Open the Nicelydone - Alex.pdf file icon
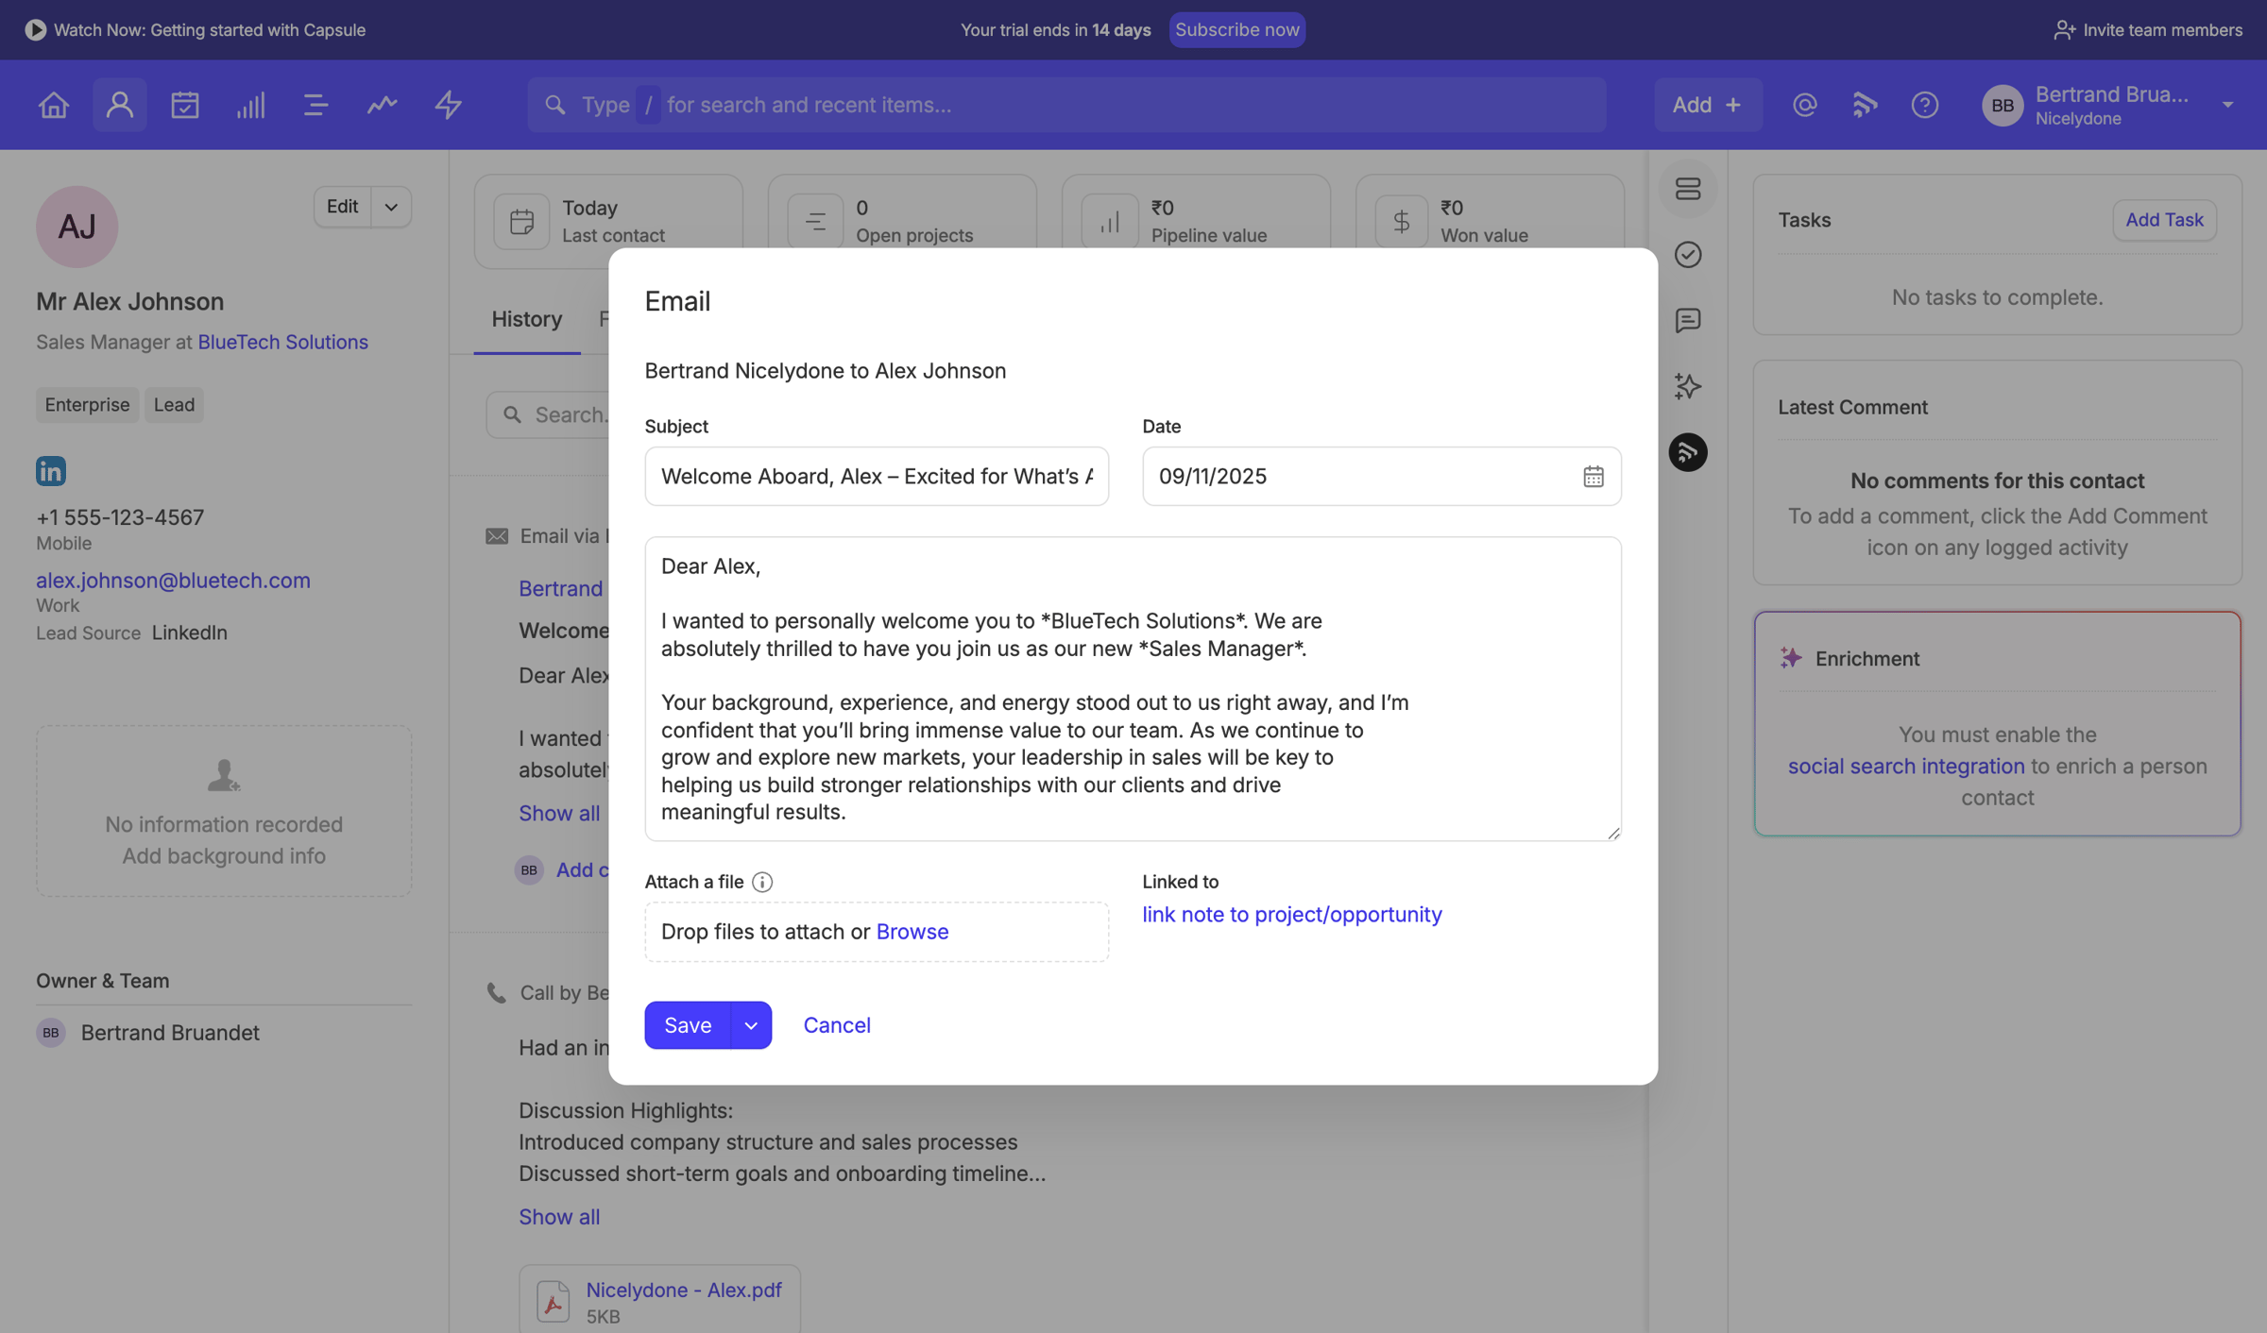The width and height of the screenshot is (2267, 1333). tap(554, 1301)
